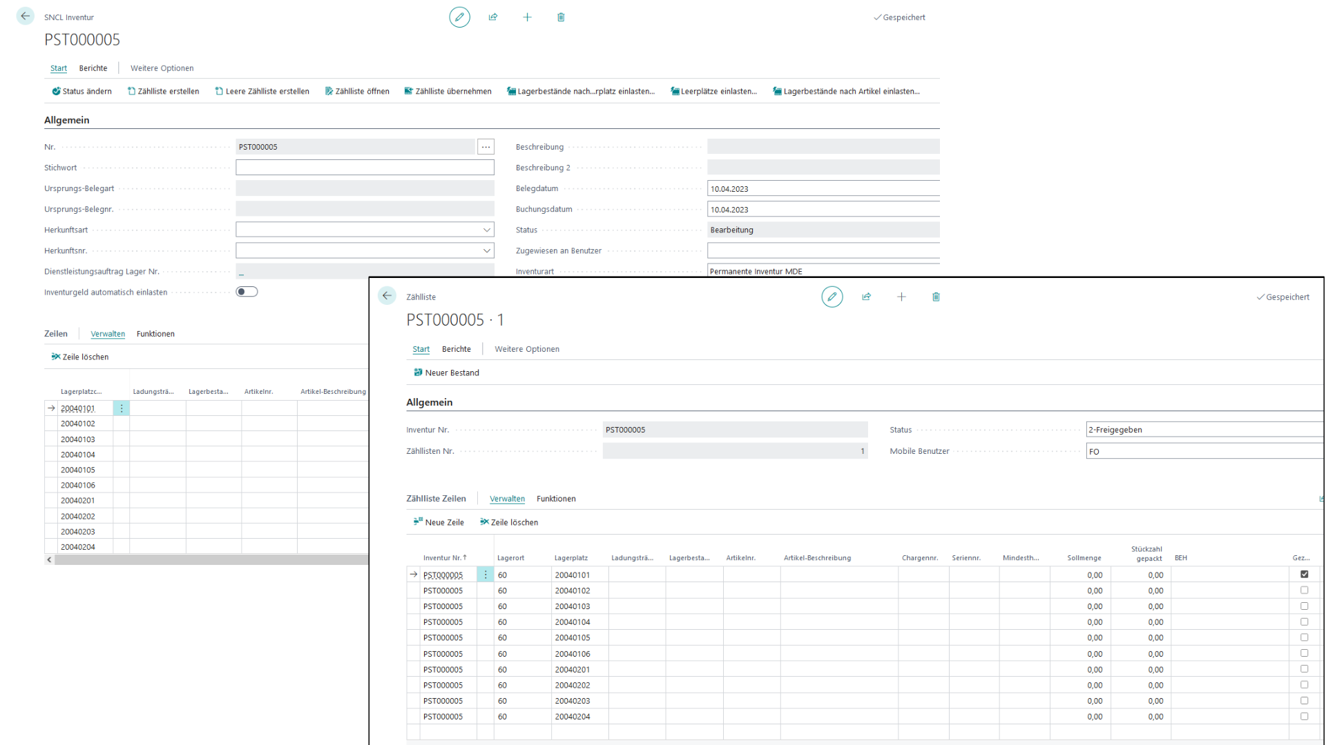Uncheck Gezählt checkbox for Lagerplatz 20040101
This screenshot has width=1326, height=745.
click(x=1304, y=574)
